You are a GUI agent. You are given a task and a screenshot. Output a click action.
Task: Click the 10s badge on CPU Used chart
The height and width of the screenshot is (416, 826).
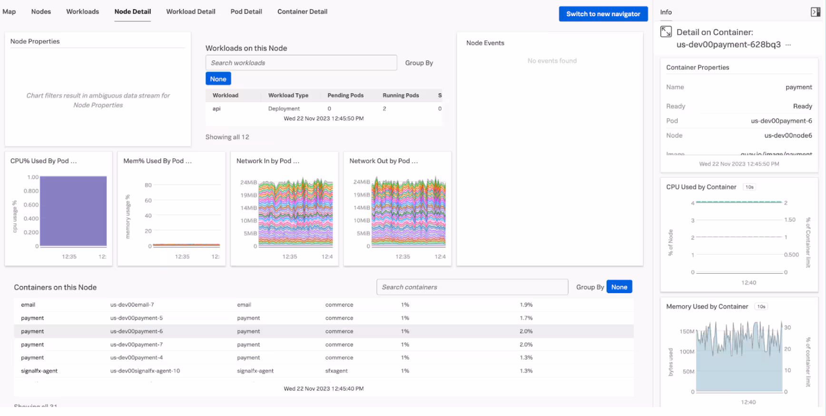pos(749,187)
